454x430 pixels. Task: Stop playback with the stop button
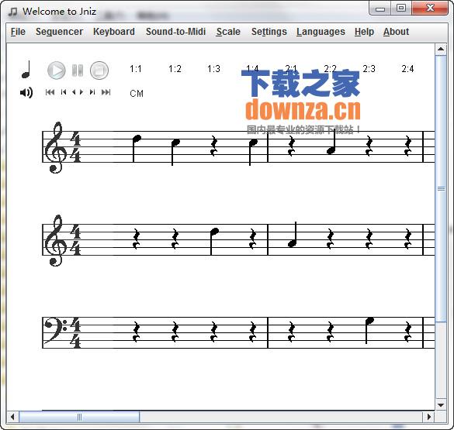point(99,71)
